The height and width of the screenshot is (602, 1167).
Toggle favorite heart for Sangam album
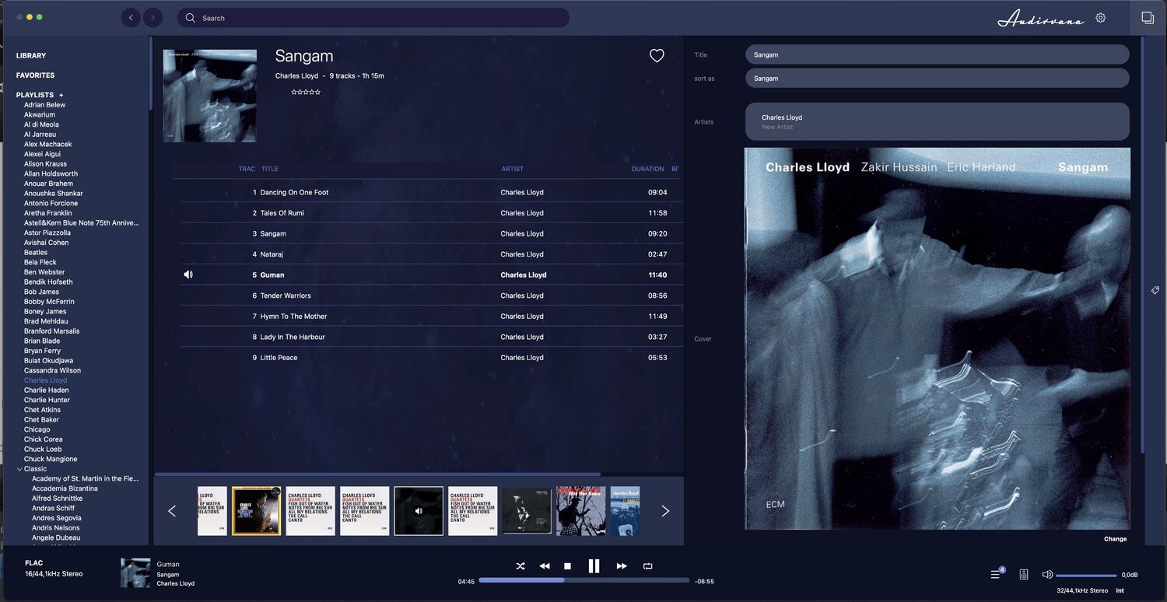click(x=657, y=54)
